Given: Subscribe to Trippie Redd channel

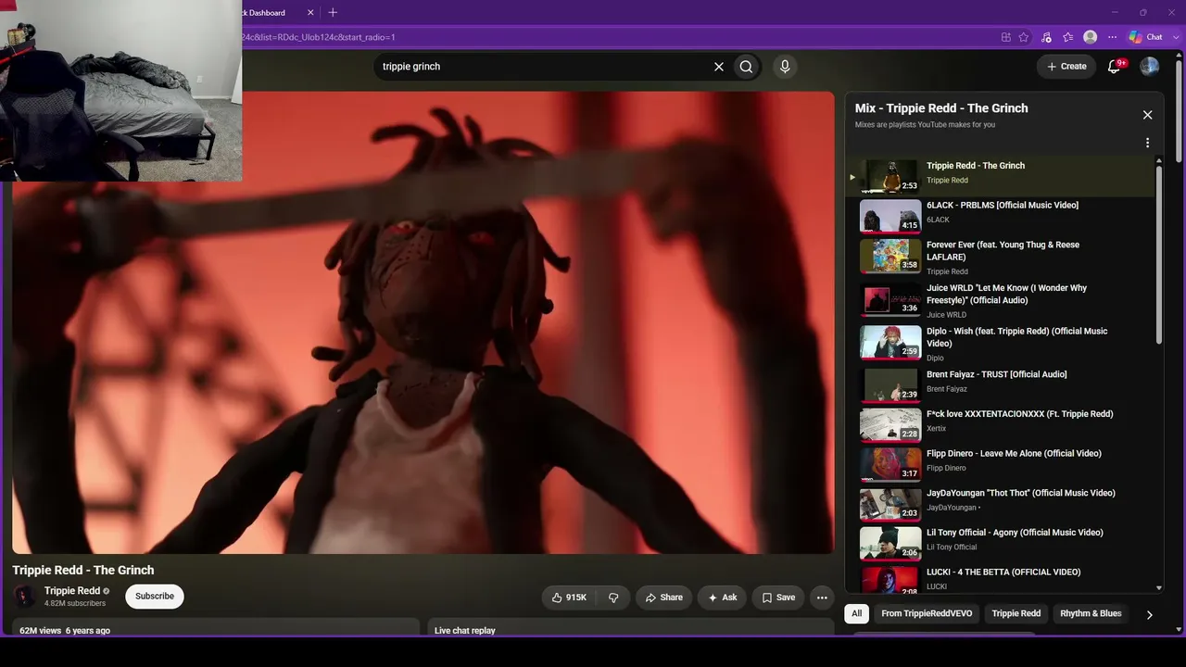Looking at the screenshot, I should [155, 597].
